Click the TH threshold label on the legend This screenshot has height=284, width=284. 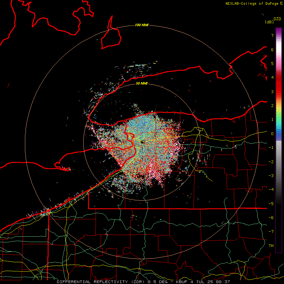271,246
